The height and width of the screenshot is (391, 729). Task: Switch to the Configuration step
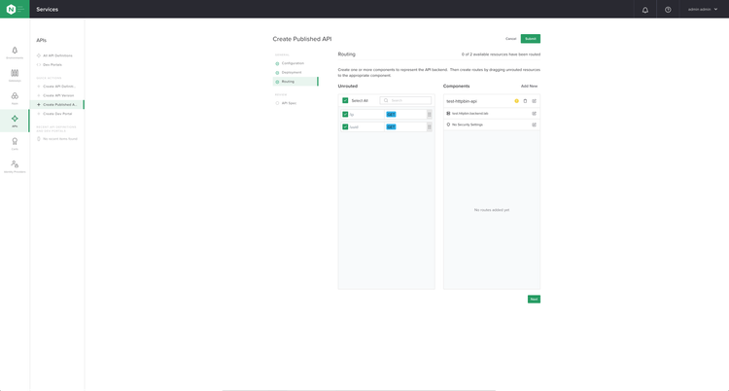click(293, 63)
